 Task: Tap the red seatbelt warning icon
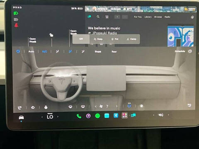click(x=16, y=25)
